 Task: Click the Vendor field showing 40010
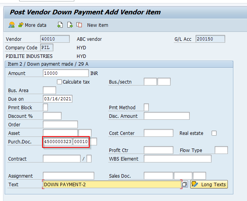coord(55,39)
